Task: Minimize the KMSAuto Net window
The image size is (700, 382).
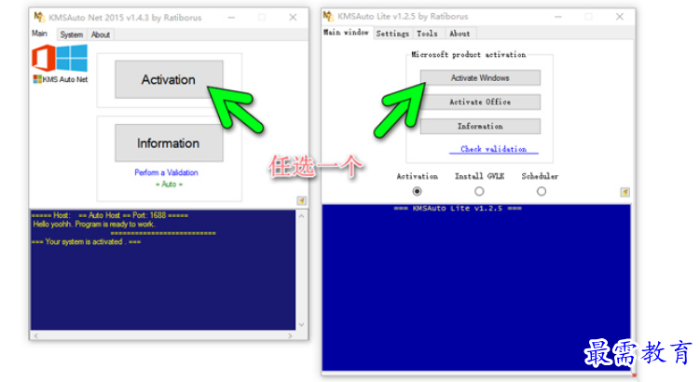Action: pyautogui.click(x=231, y=18)
